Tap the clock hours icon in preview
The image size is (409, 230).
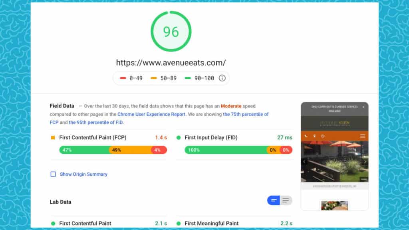tap(323, 136)
